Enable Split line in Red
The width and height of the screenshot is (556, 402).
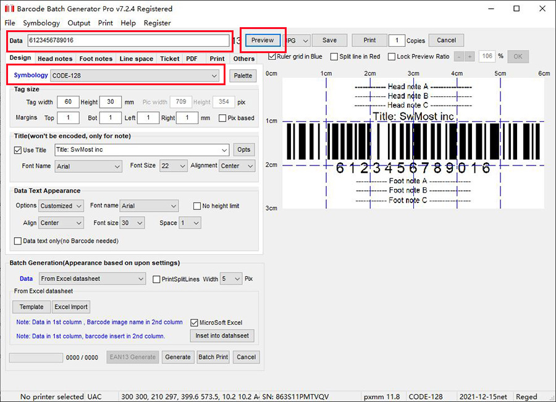334,57
